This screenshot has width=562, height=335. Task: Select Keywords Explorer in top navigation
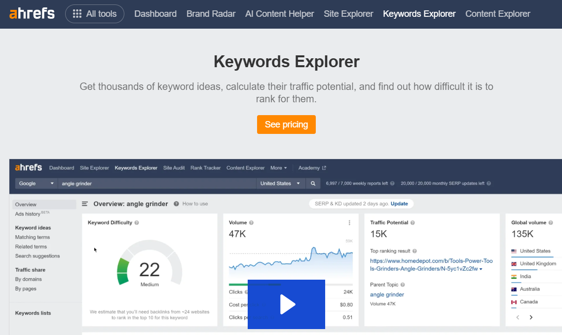click(x=419, y=14)
